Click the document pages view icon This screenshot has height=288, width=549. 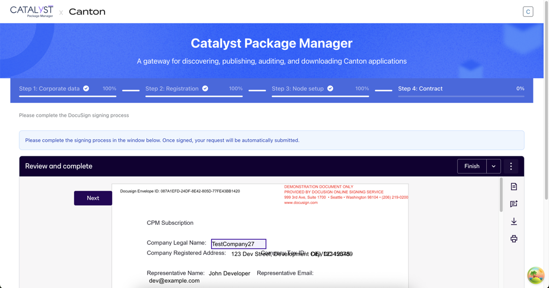click(x=514, y=187)
